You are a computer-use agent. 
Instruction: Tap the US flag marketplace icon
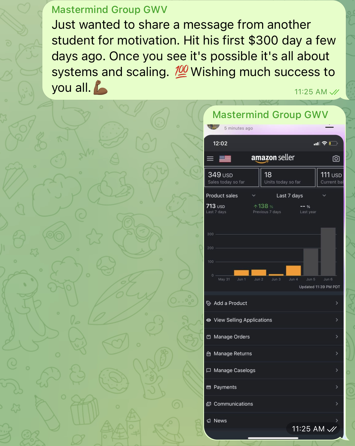pos(225,159)
